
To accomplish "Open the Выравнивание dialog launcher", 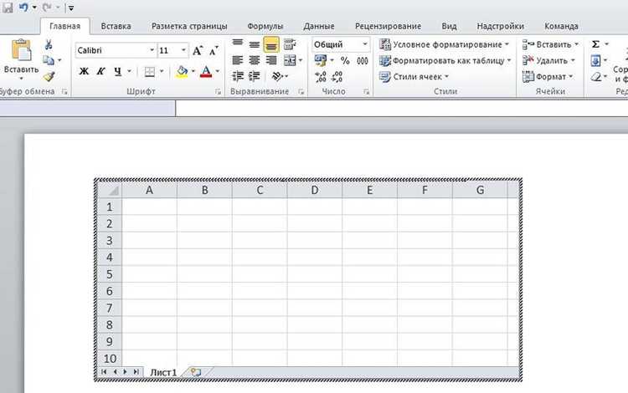I will click(301, 92).
